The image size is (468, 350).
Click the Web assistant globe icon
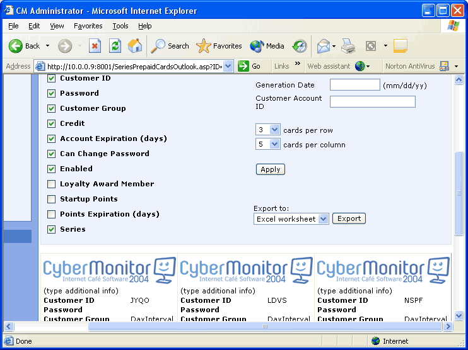coord(360,66)
